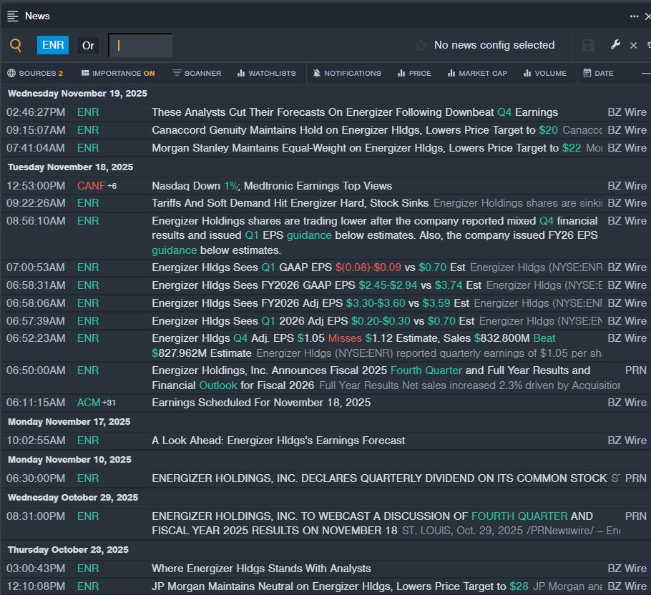The image size is (651, 595).
Task: Open the Tariffs And Soft Demand headline
Action: 290,203
